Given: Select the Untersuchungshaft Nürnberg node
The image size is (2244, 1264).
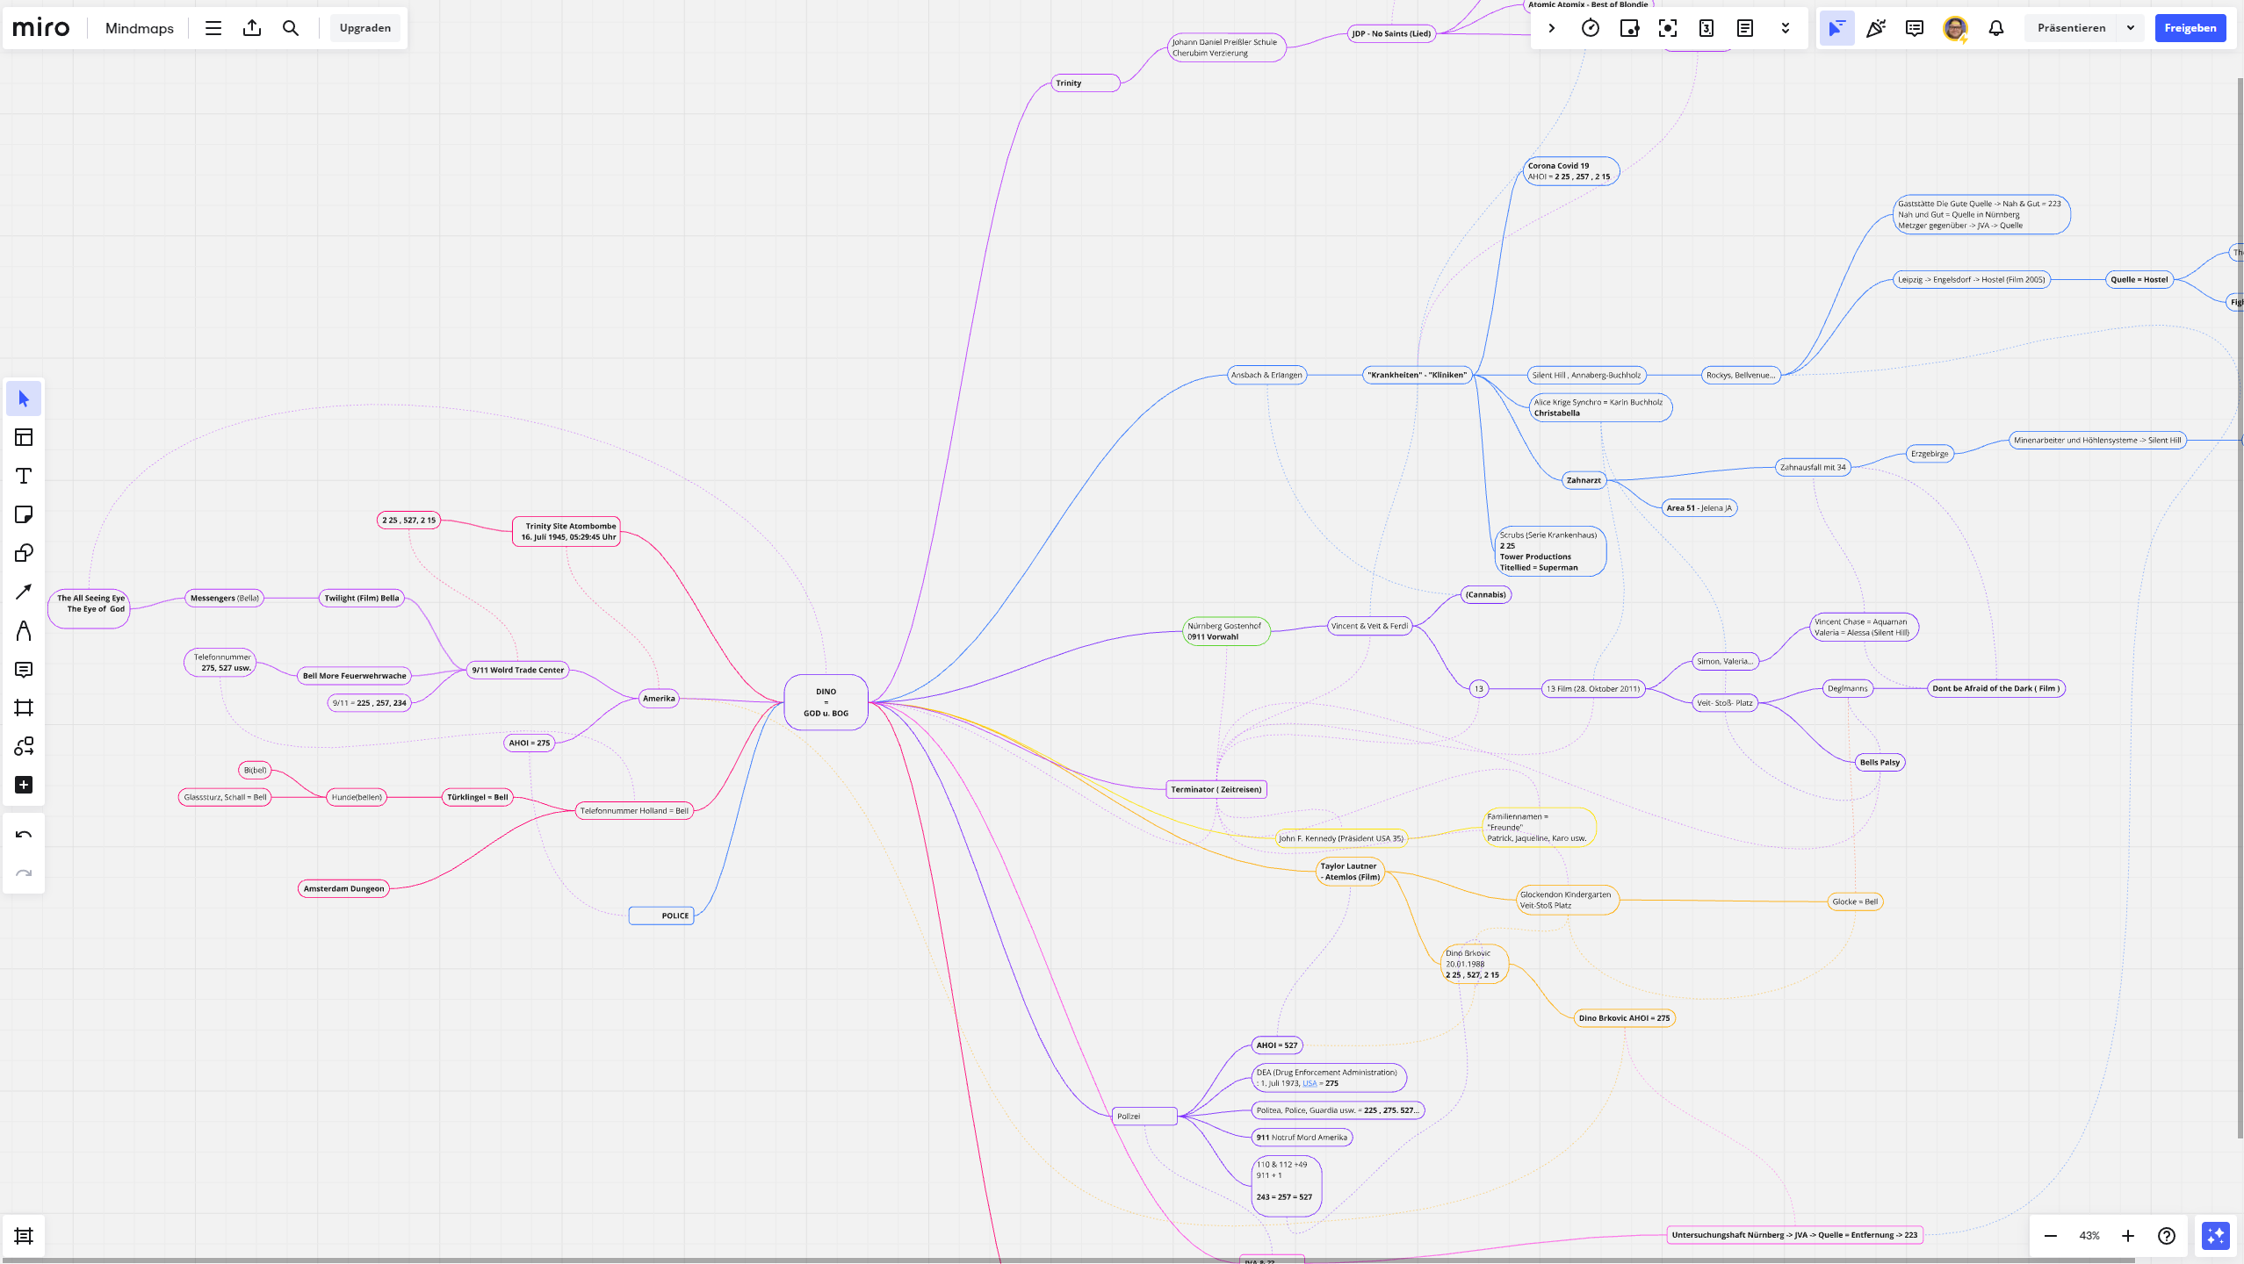Looking at the screenshot, I should [1794, 1235].
